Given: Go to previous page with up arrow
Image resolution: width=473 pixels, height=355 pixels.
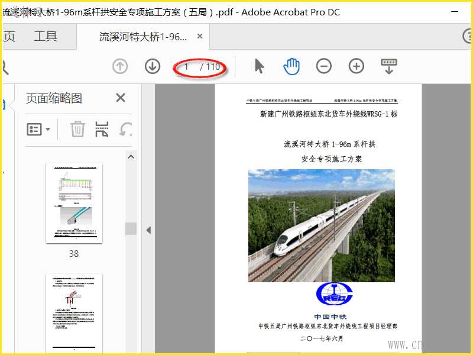Looking at the screenshot, I should coord(120,66).
